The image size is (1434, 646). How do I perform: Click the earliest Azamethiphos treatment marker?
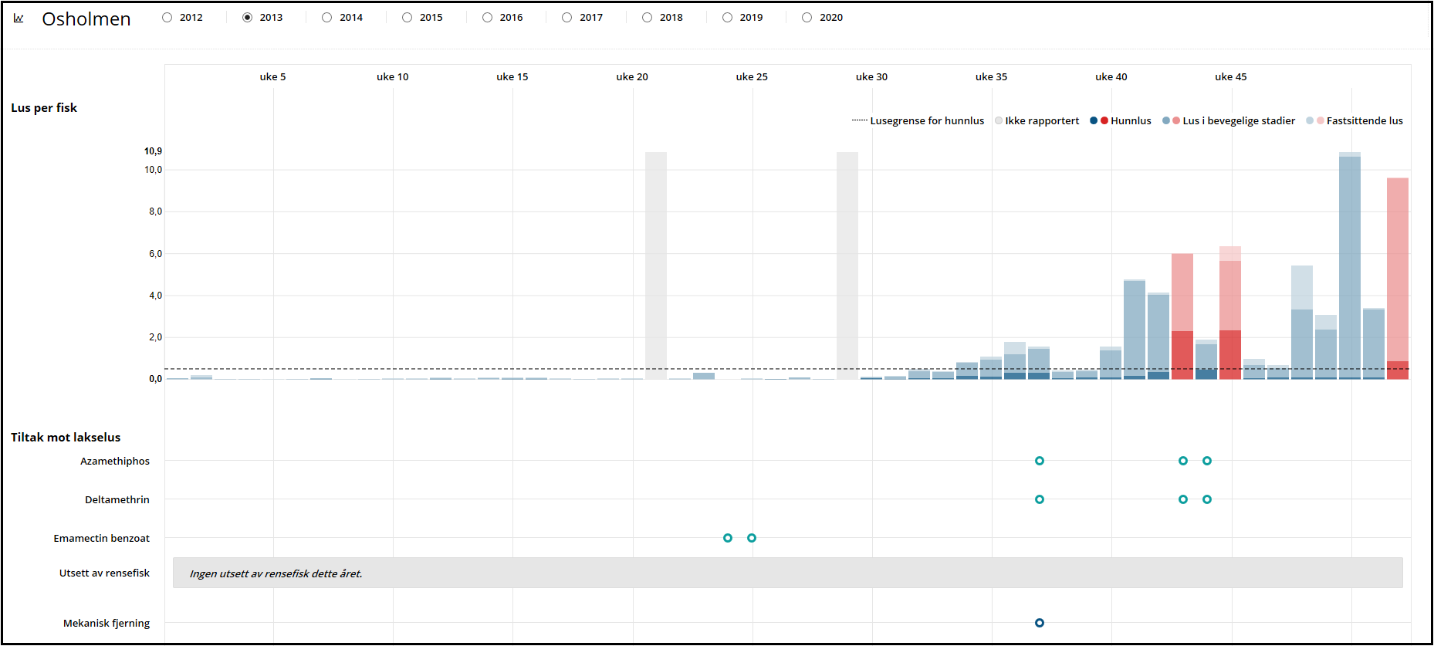point(1040,461)
